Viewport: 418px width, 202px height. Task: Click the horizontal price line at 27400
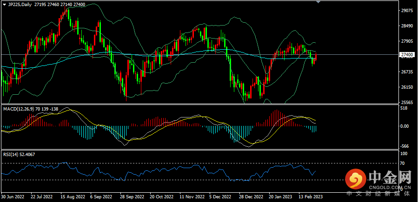[139, 54]
